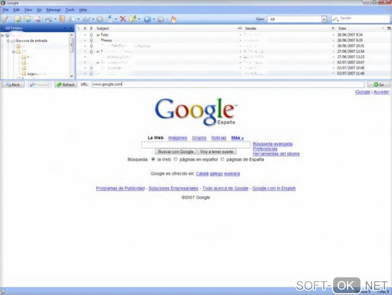The image size is (392, 295).
Task: Click the glasses mark-as-read toolbar icon
Action: coord(86,19)
